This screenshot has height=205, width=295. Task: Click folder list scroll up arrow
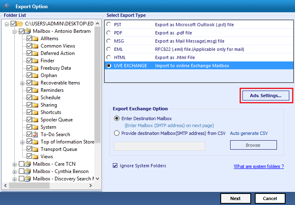point(98,23)
